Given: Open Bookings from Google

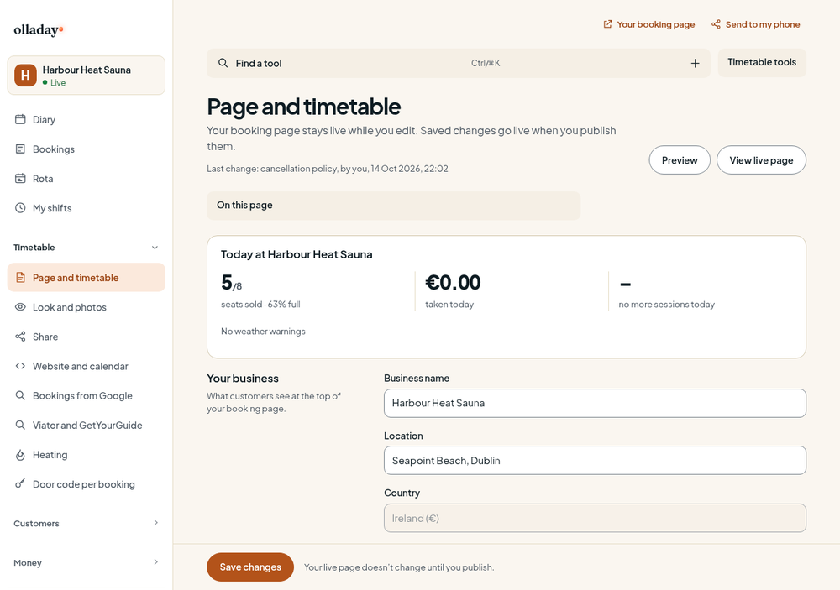Looking at the screenshot, I should (87, 395).
